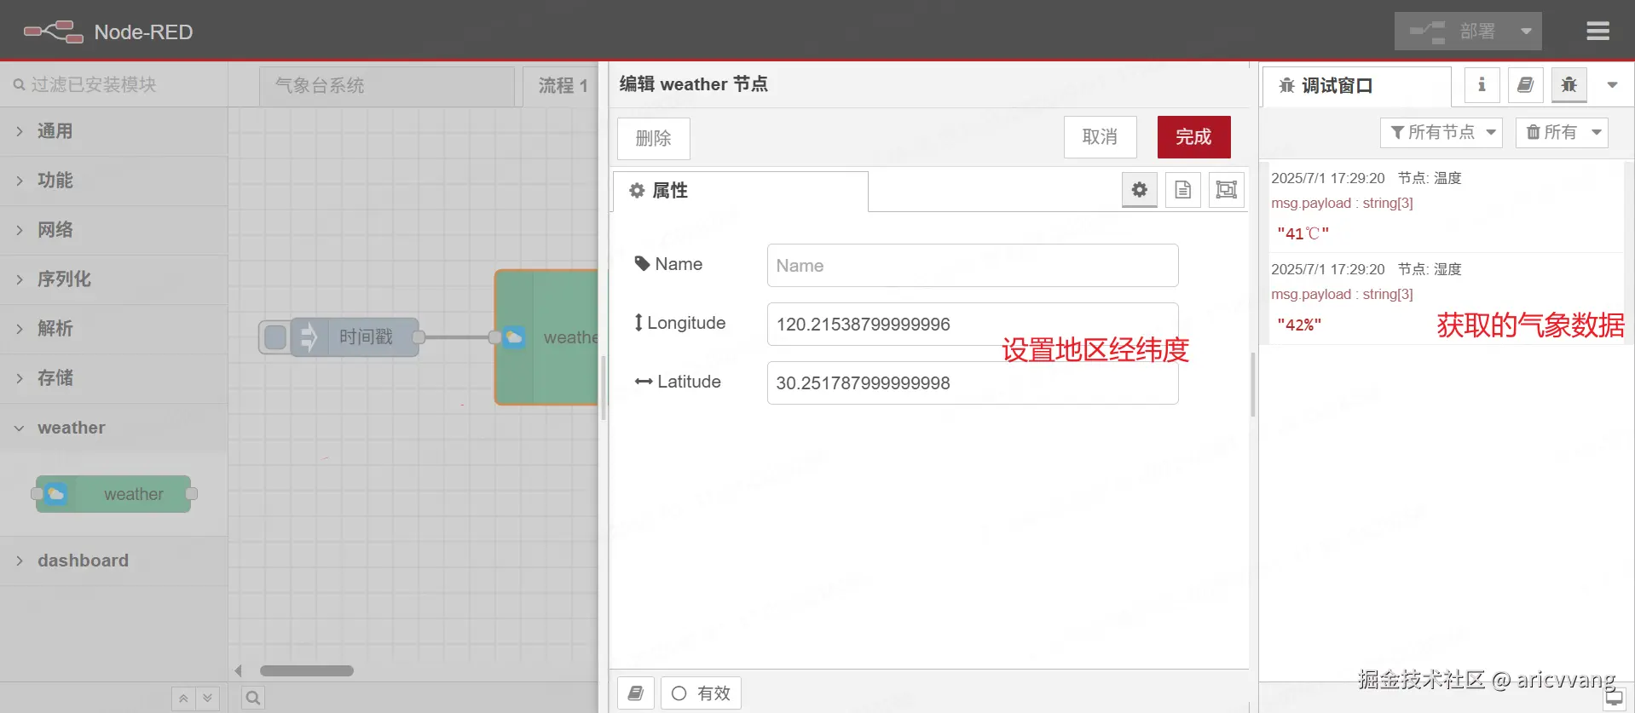
Task: Click the palette collapse-all double chevron up
Action: coord(183,699)
